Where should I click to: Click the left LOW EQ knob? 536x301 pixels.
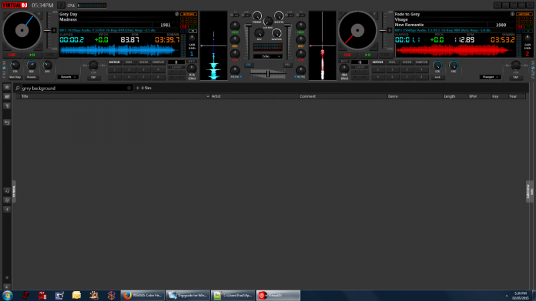click(235, 54)
